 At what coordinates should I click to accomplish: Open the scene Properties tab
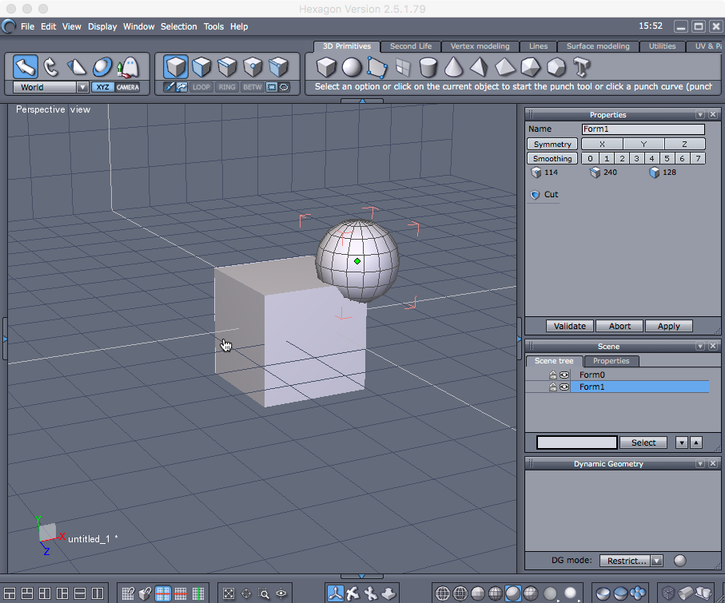click(611, 361)
